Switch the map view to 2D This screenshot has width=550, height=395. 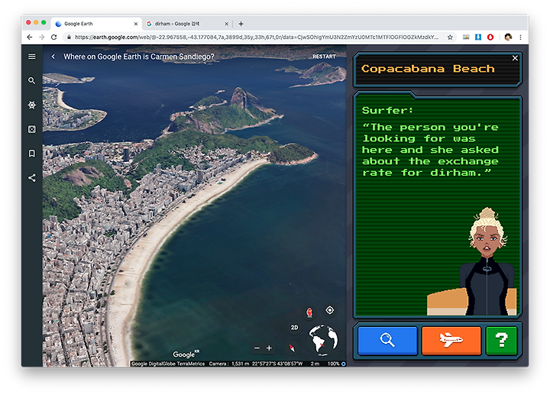click(x=294, y=327)
